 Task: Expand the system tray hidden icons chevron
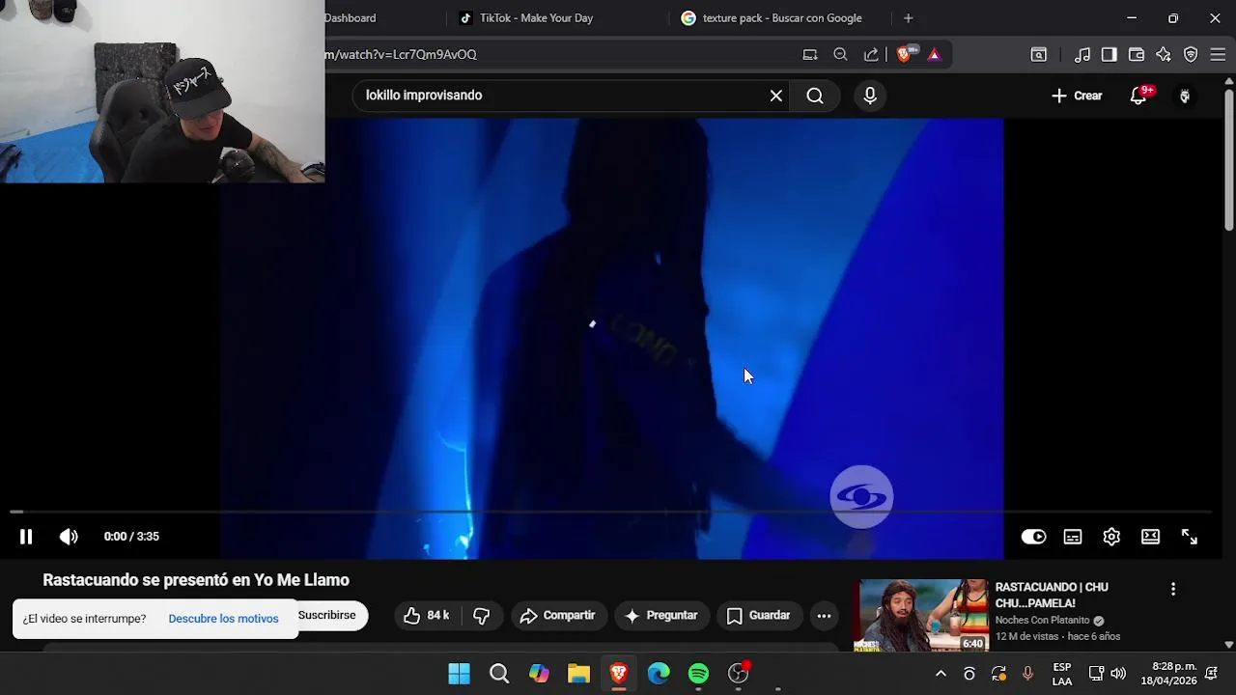point(941,674)
